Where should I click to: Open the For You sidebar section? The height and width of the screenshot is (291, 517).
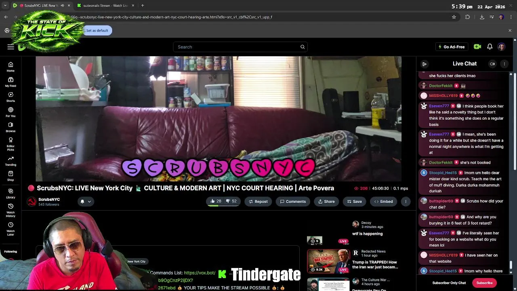11,112
